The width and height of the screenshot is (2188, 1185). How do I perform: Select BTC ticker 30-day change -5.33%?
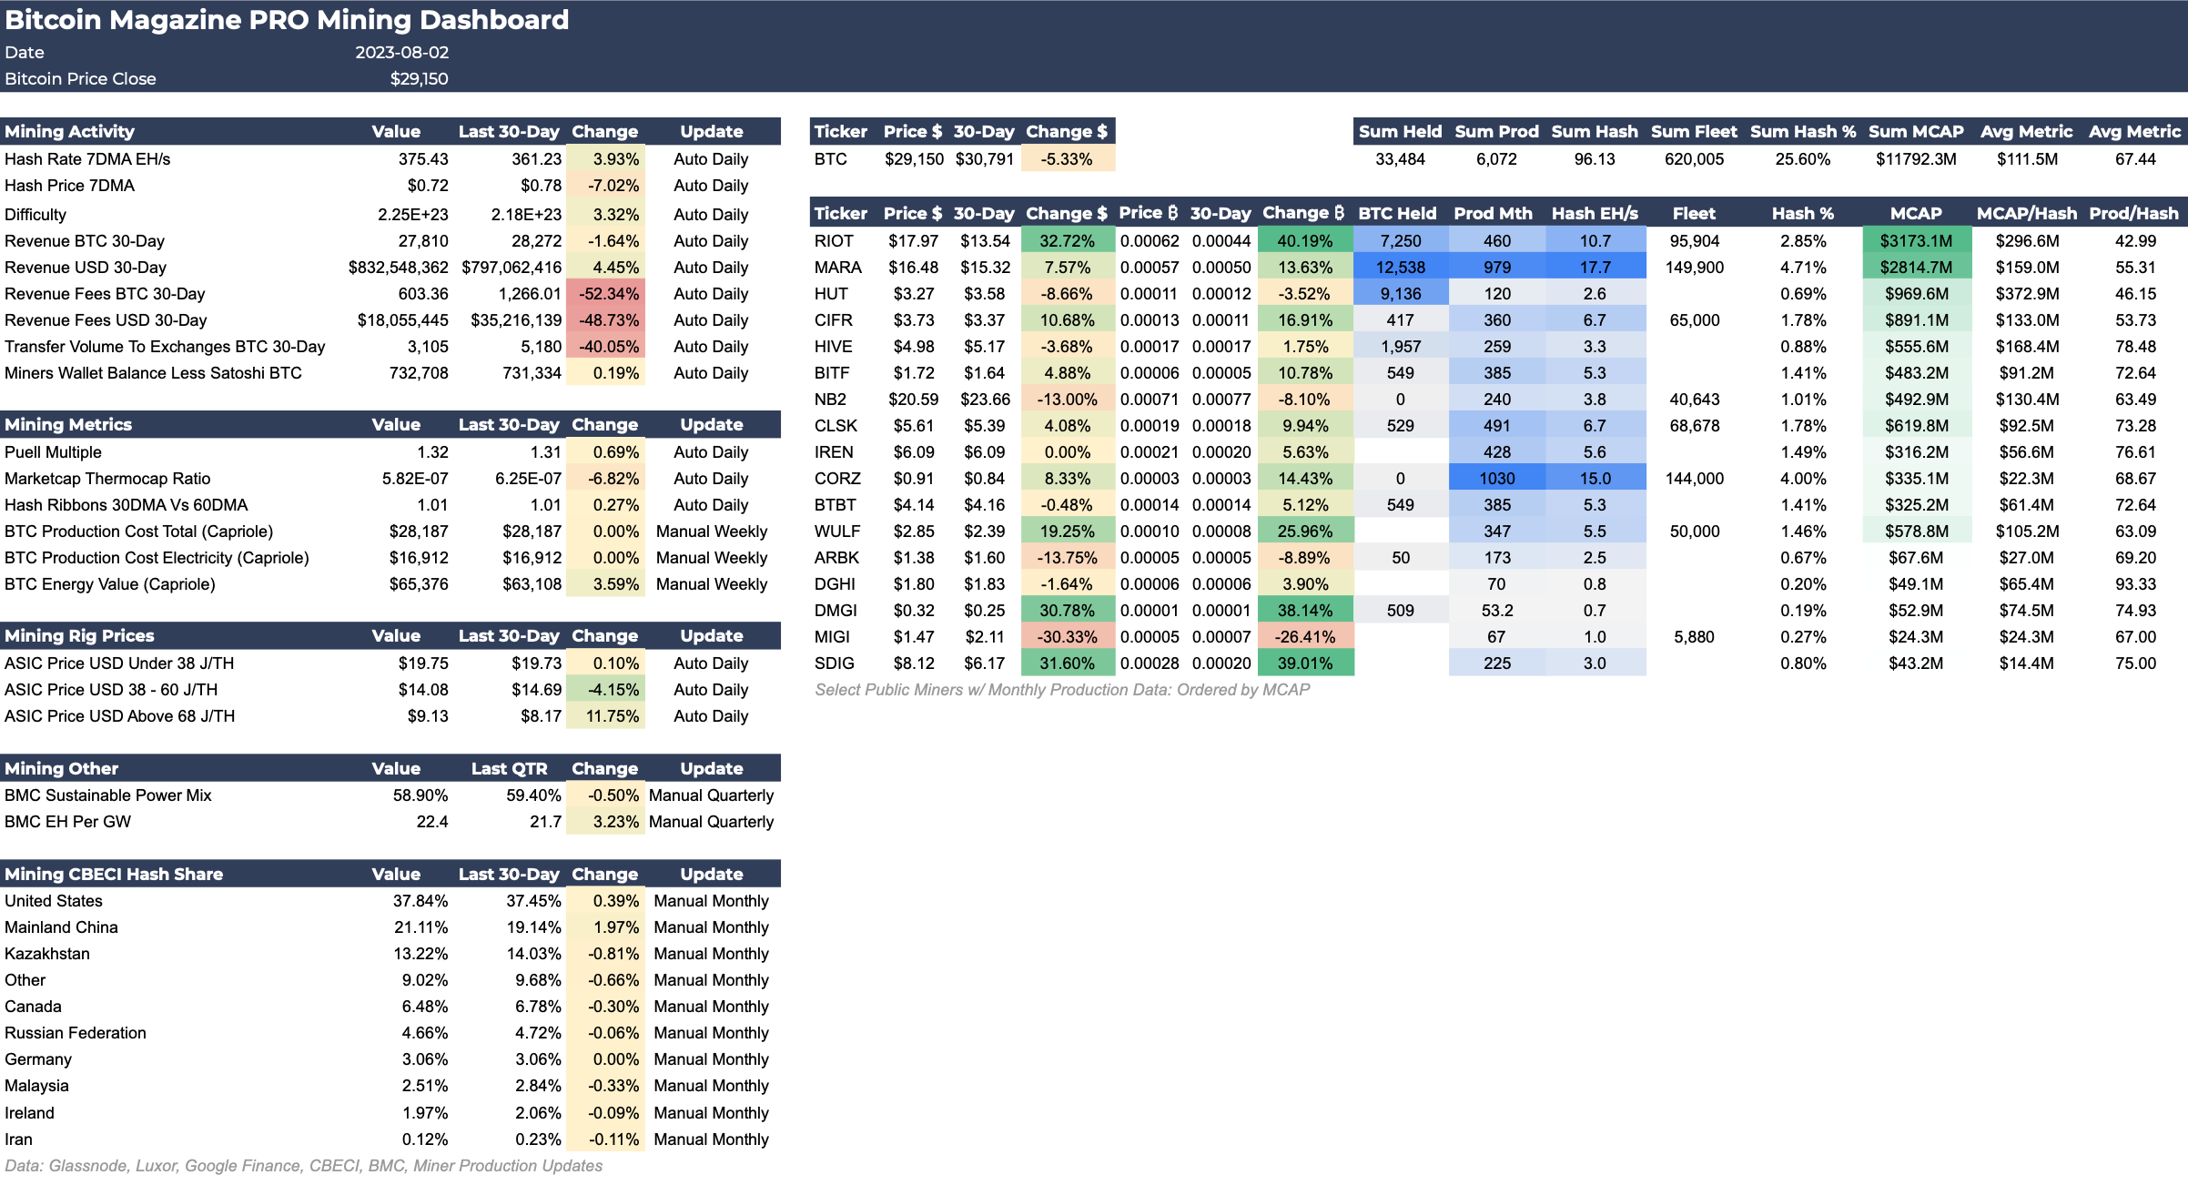[1067, 159]
